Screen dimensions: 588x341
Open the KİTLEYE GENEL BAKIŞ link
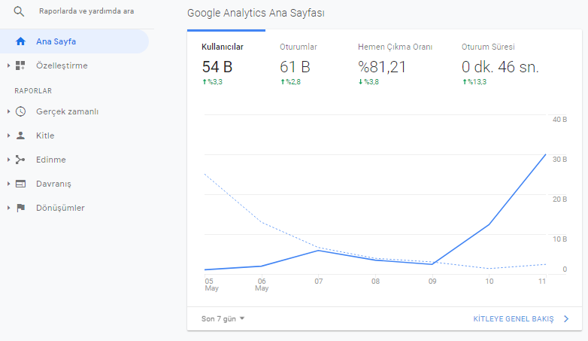(x=514, y=319)
